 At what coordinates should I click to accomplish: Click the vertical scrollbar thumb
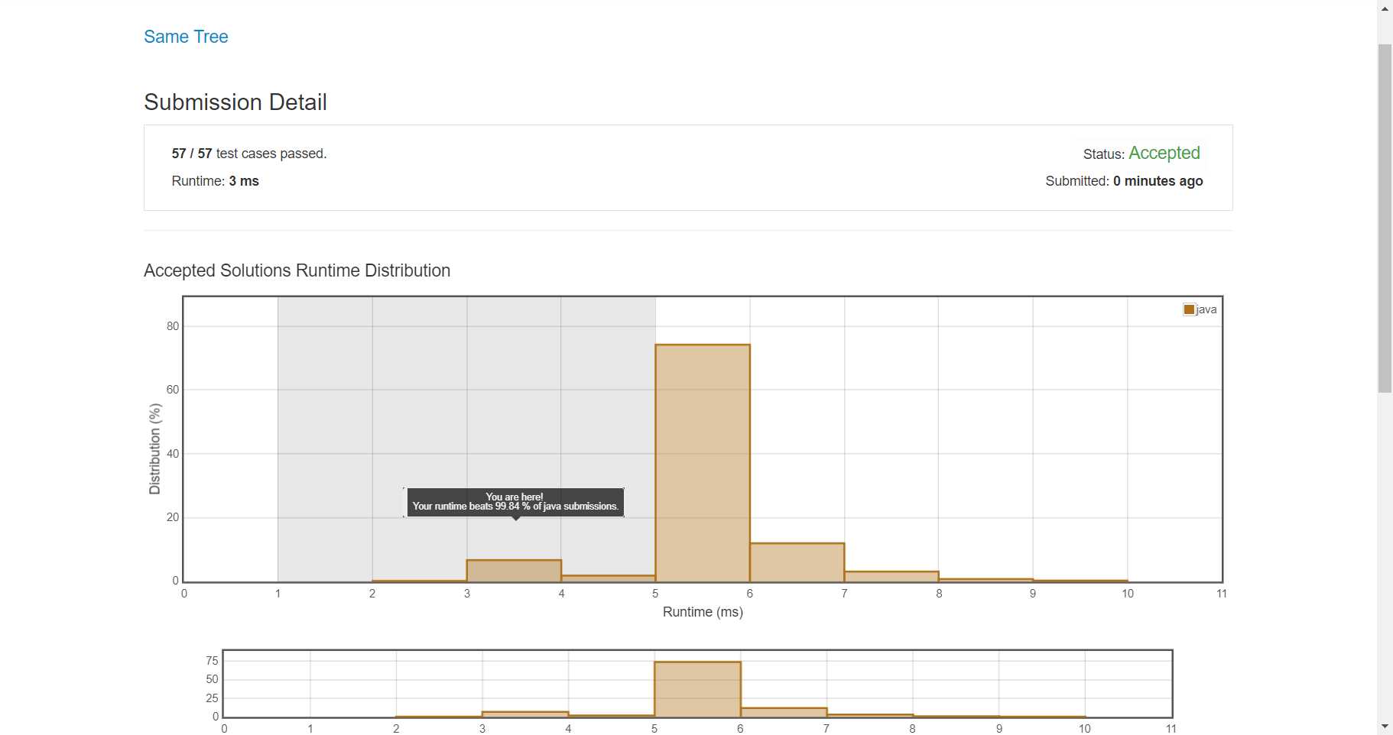tap(1385, 218)
